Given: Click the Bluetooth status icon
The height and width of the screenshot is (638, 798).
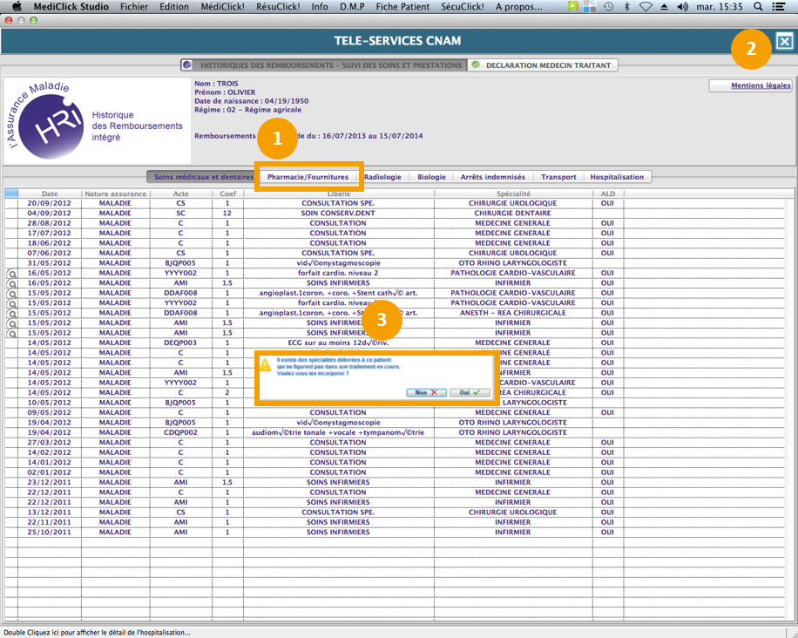Looking at the screenshot, I should (627, 7).
